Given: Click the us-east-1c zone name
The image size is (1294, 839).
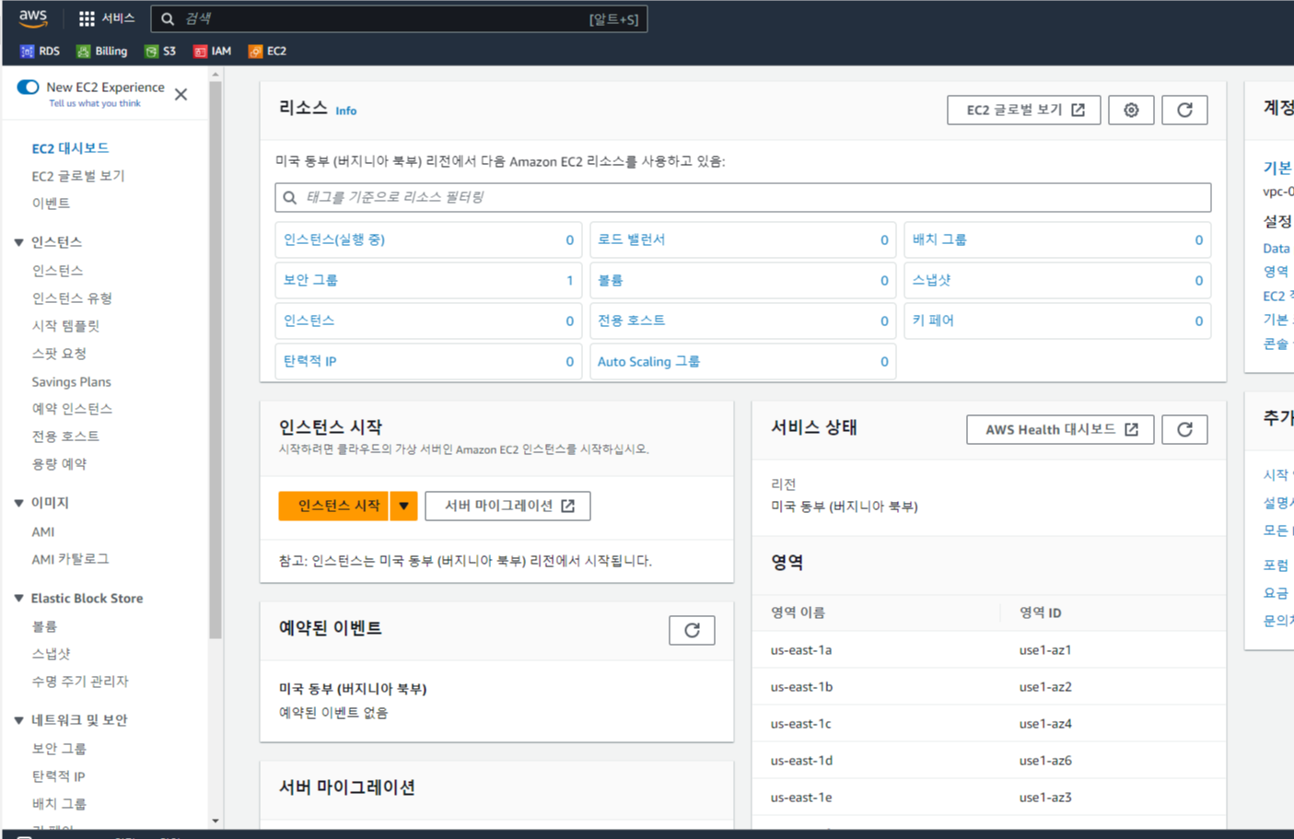Looking at the screenshot, I should (x=801, y=724).
